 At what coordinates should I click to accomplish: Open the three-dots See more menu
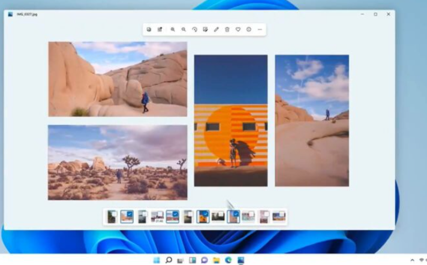[260, 29]
